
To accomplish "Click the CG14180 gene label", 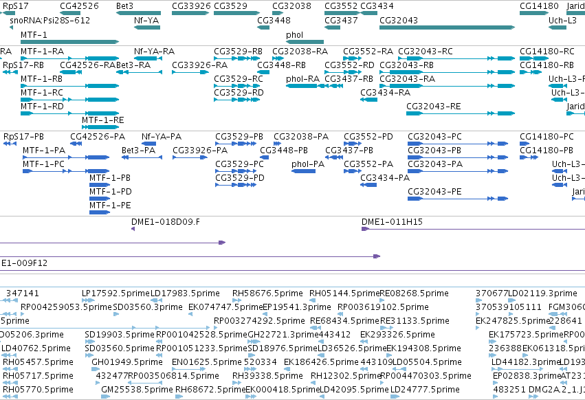I will pyautogui.click(x=539, y=6).
